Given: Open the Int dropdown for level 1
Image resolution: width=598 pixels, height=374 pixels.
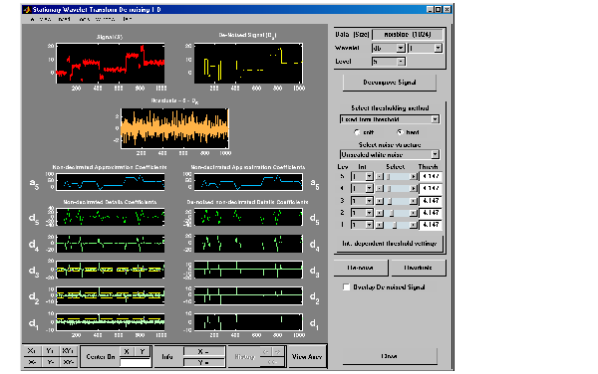Looking at the screenshot, I should [362, 225].
